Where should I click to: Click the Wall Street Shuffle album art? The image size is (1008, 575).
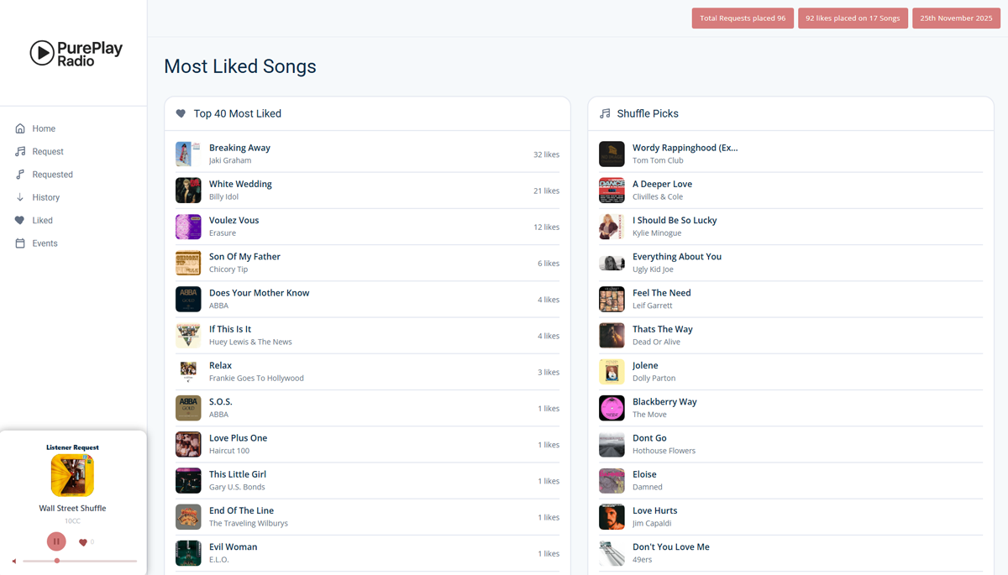(72, 475)
